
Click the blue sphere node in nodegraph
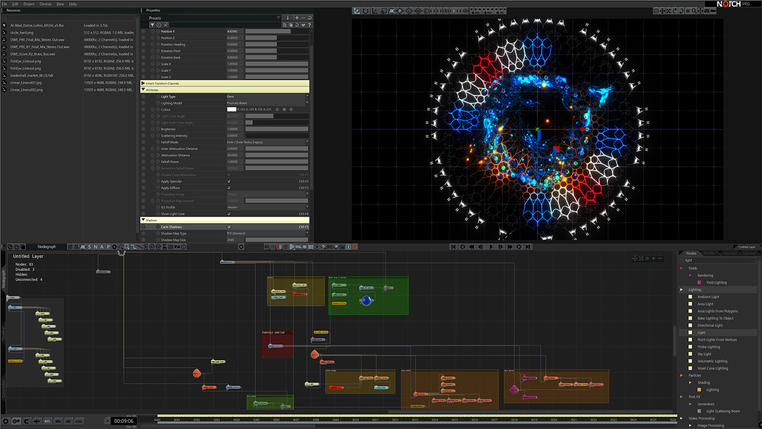(366, 300)
